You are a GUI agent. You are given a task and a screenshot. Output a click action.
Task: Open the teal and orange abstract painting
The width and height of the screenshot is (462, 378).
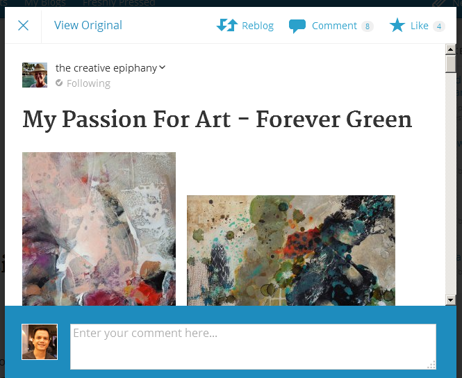[290, 250]
